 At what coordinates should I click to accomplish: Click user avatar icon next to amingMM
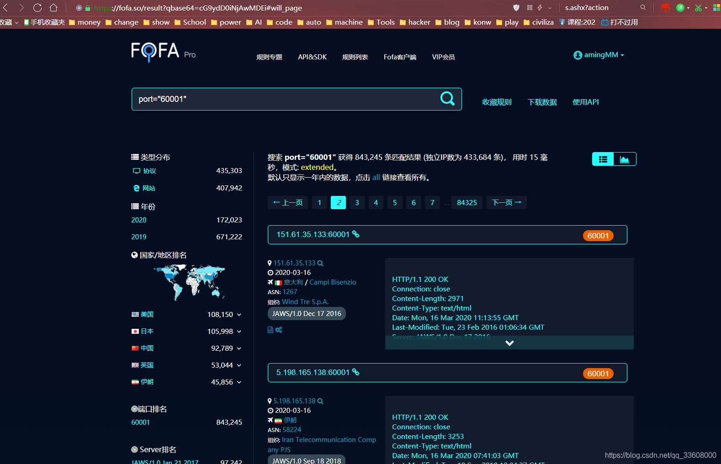pos(578,55)
